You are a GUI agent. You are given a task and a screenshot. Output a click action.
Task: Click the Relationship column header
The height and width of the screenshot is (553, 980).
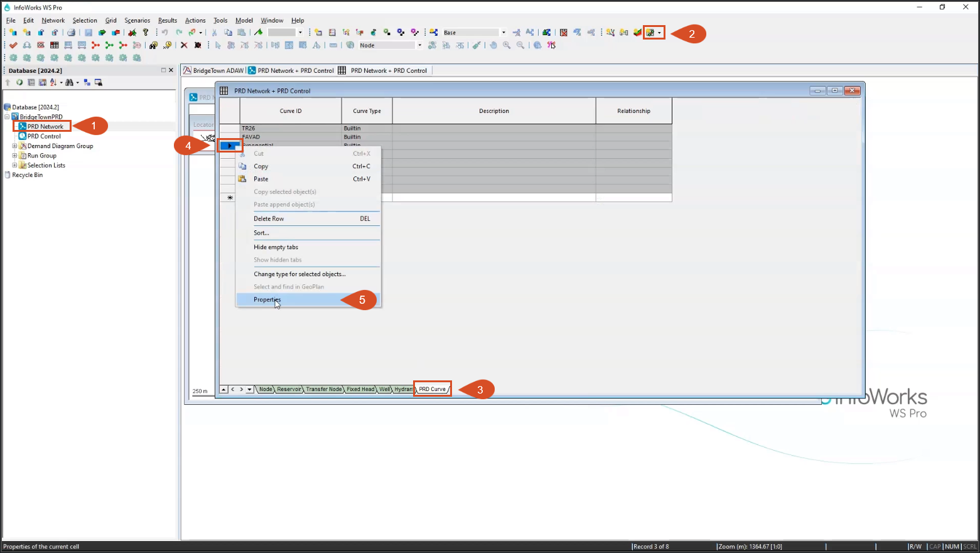tap(633, 111)
